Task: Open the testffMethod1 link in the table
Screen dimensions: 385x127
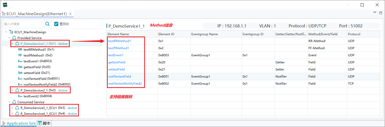Action: [119, 48]
